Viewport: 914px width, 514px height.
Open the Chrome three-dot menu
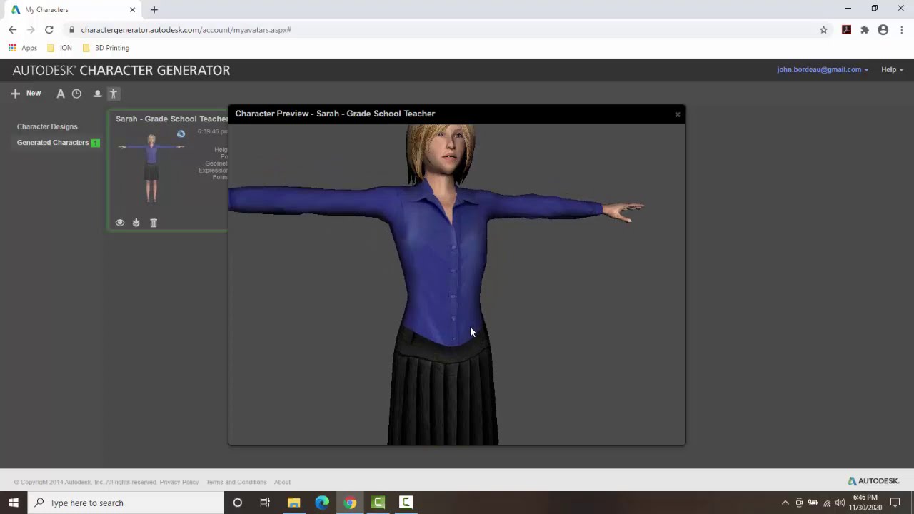(x=902, y=30)
